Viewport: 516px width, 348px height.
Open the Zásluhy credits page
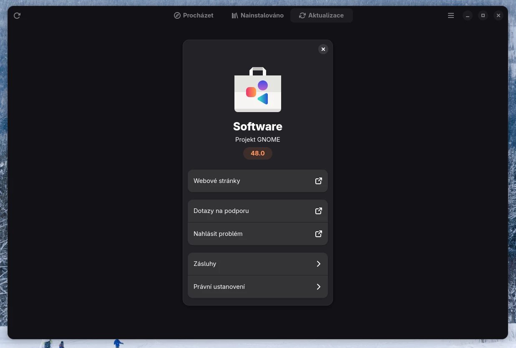click(258, 264)
